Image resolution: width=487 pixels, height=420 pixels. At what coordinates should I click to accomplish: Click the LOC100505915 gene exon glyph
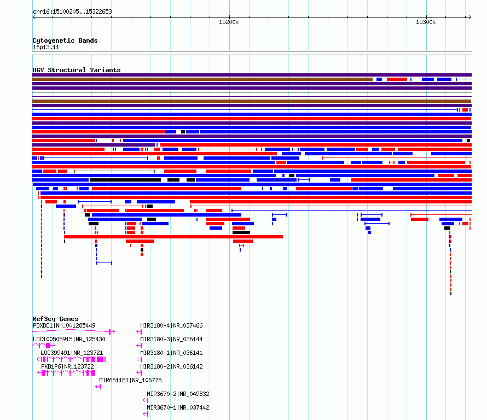coord(48,346)
